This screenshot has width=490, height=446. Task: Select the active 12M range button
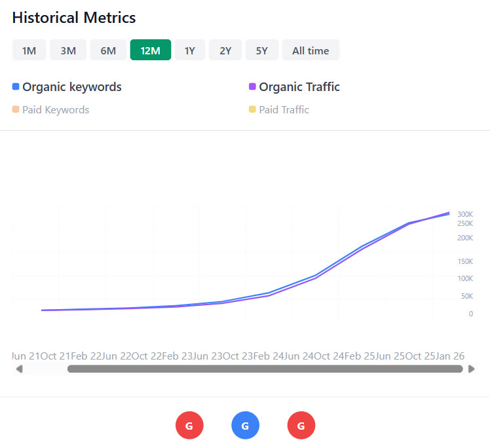click(x=151, y=50)
